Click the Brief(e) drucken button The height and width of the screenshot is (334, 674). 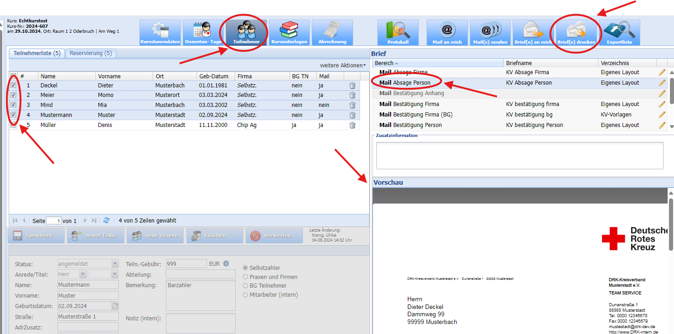coord(576,32)
